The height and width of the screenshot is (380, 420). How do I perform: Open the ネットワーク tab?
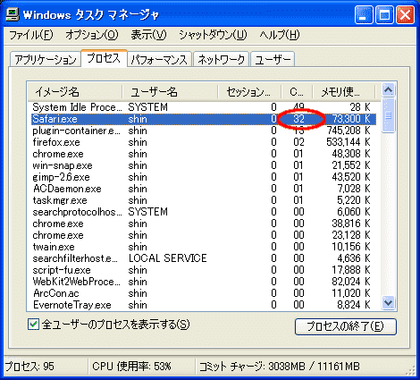[x=221, y=59]
